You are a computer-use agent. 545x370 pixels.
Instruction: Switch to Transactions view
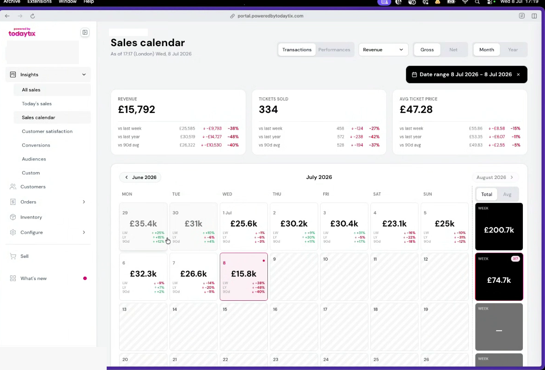pyautogui.click(x=297, y=50)
